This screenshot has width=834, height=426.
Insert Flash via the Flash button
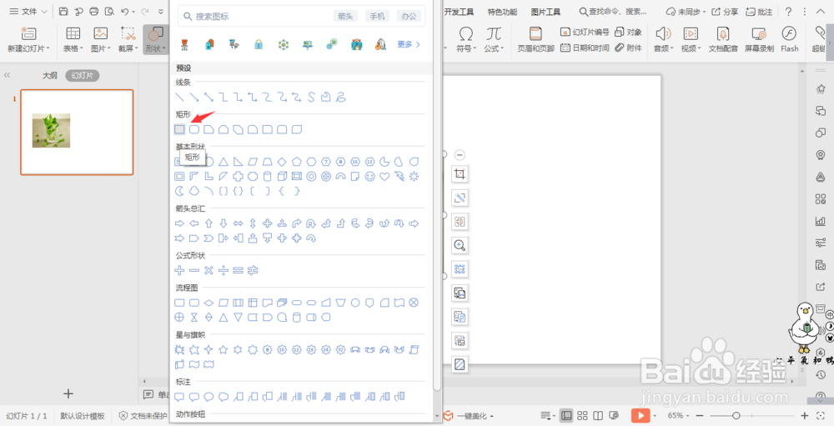coord(789,39)
